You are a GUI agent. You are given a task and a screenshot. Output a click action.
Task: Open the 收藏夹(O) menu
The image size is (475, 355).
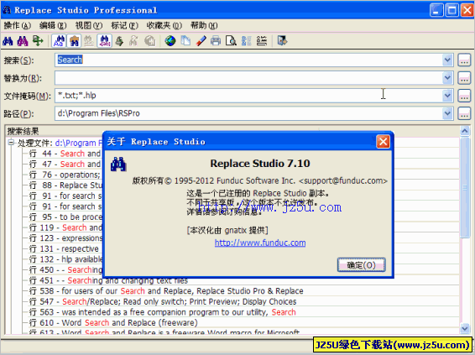point(164,26)
